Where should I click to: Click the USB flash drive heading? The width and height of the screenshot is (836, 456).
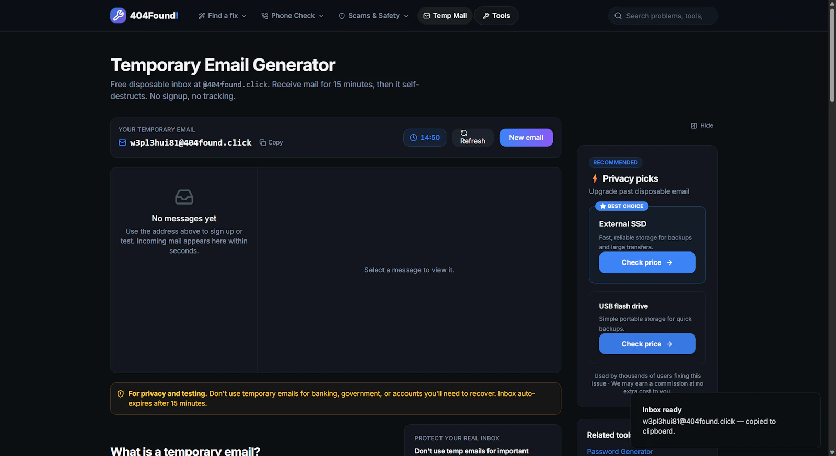[x=623, y=306]
